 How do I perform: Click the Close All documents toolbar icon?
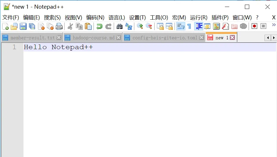(x=50, y=27)
